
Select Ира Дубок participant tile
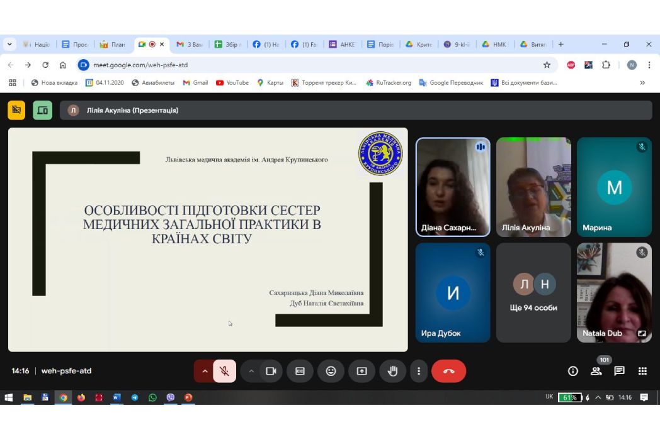[x=453, y=292]
